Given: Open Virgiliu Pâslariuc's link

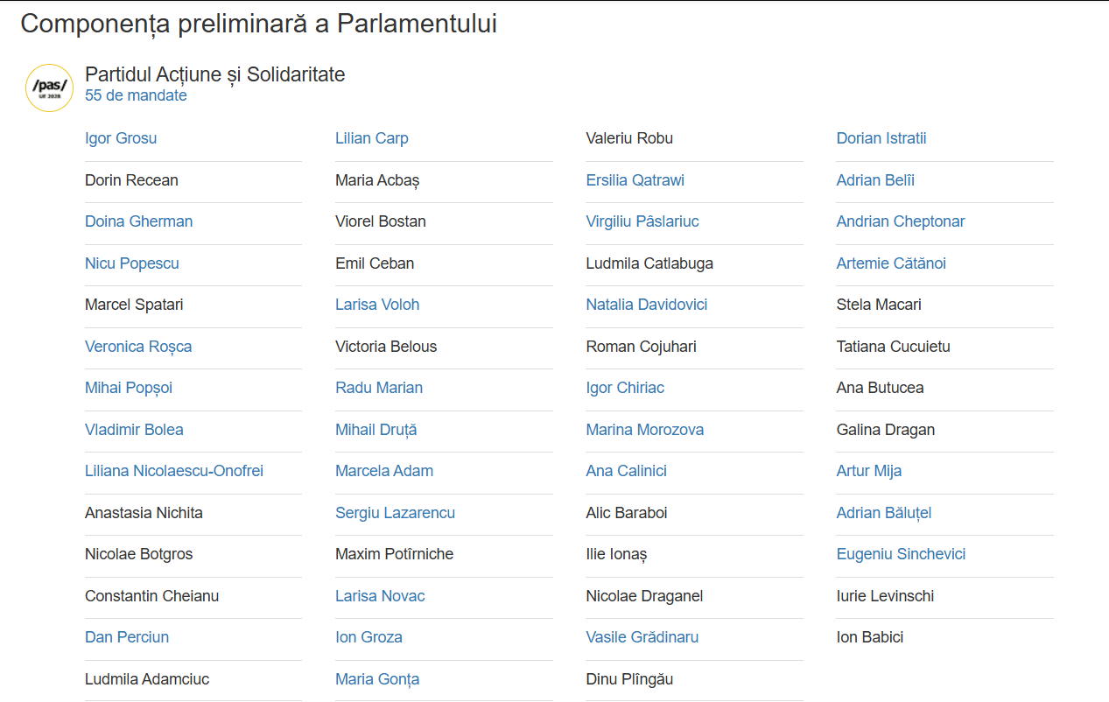Looking at the screenshot, I should point(642,221).
